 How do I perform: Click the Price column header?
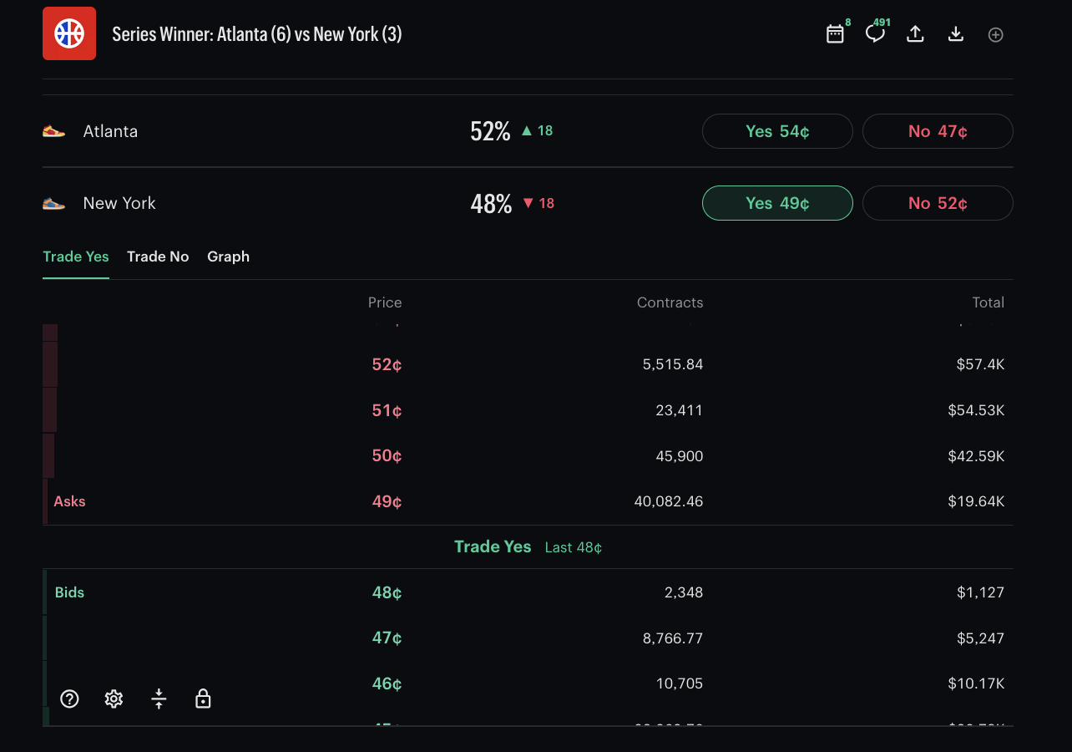click(385, 302)
